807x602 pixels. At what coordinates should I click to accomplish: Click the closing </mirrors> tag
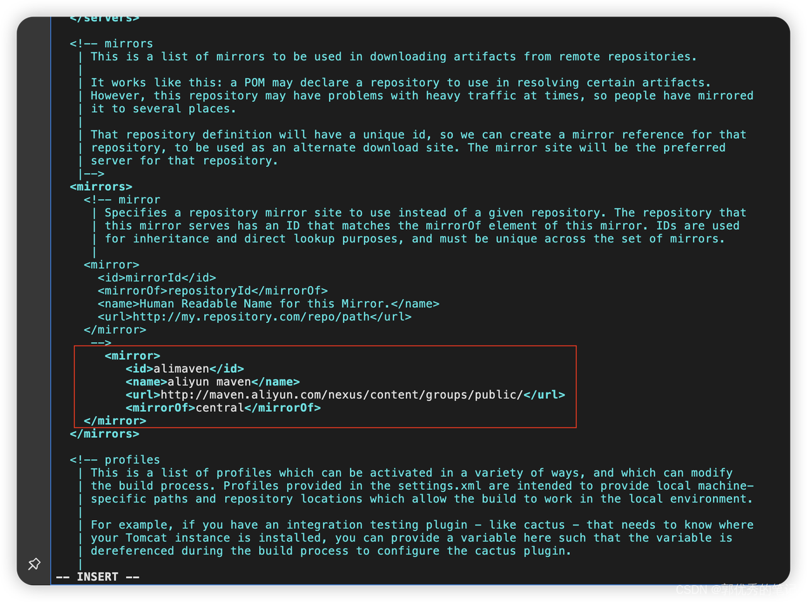[105, 434]
